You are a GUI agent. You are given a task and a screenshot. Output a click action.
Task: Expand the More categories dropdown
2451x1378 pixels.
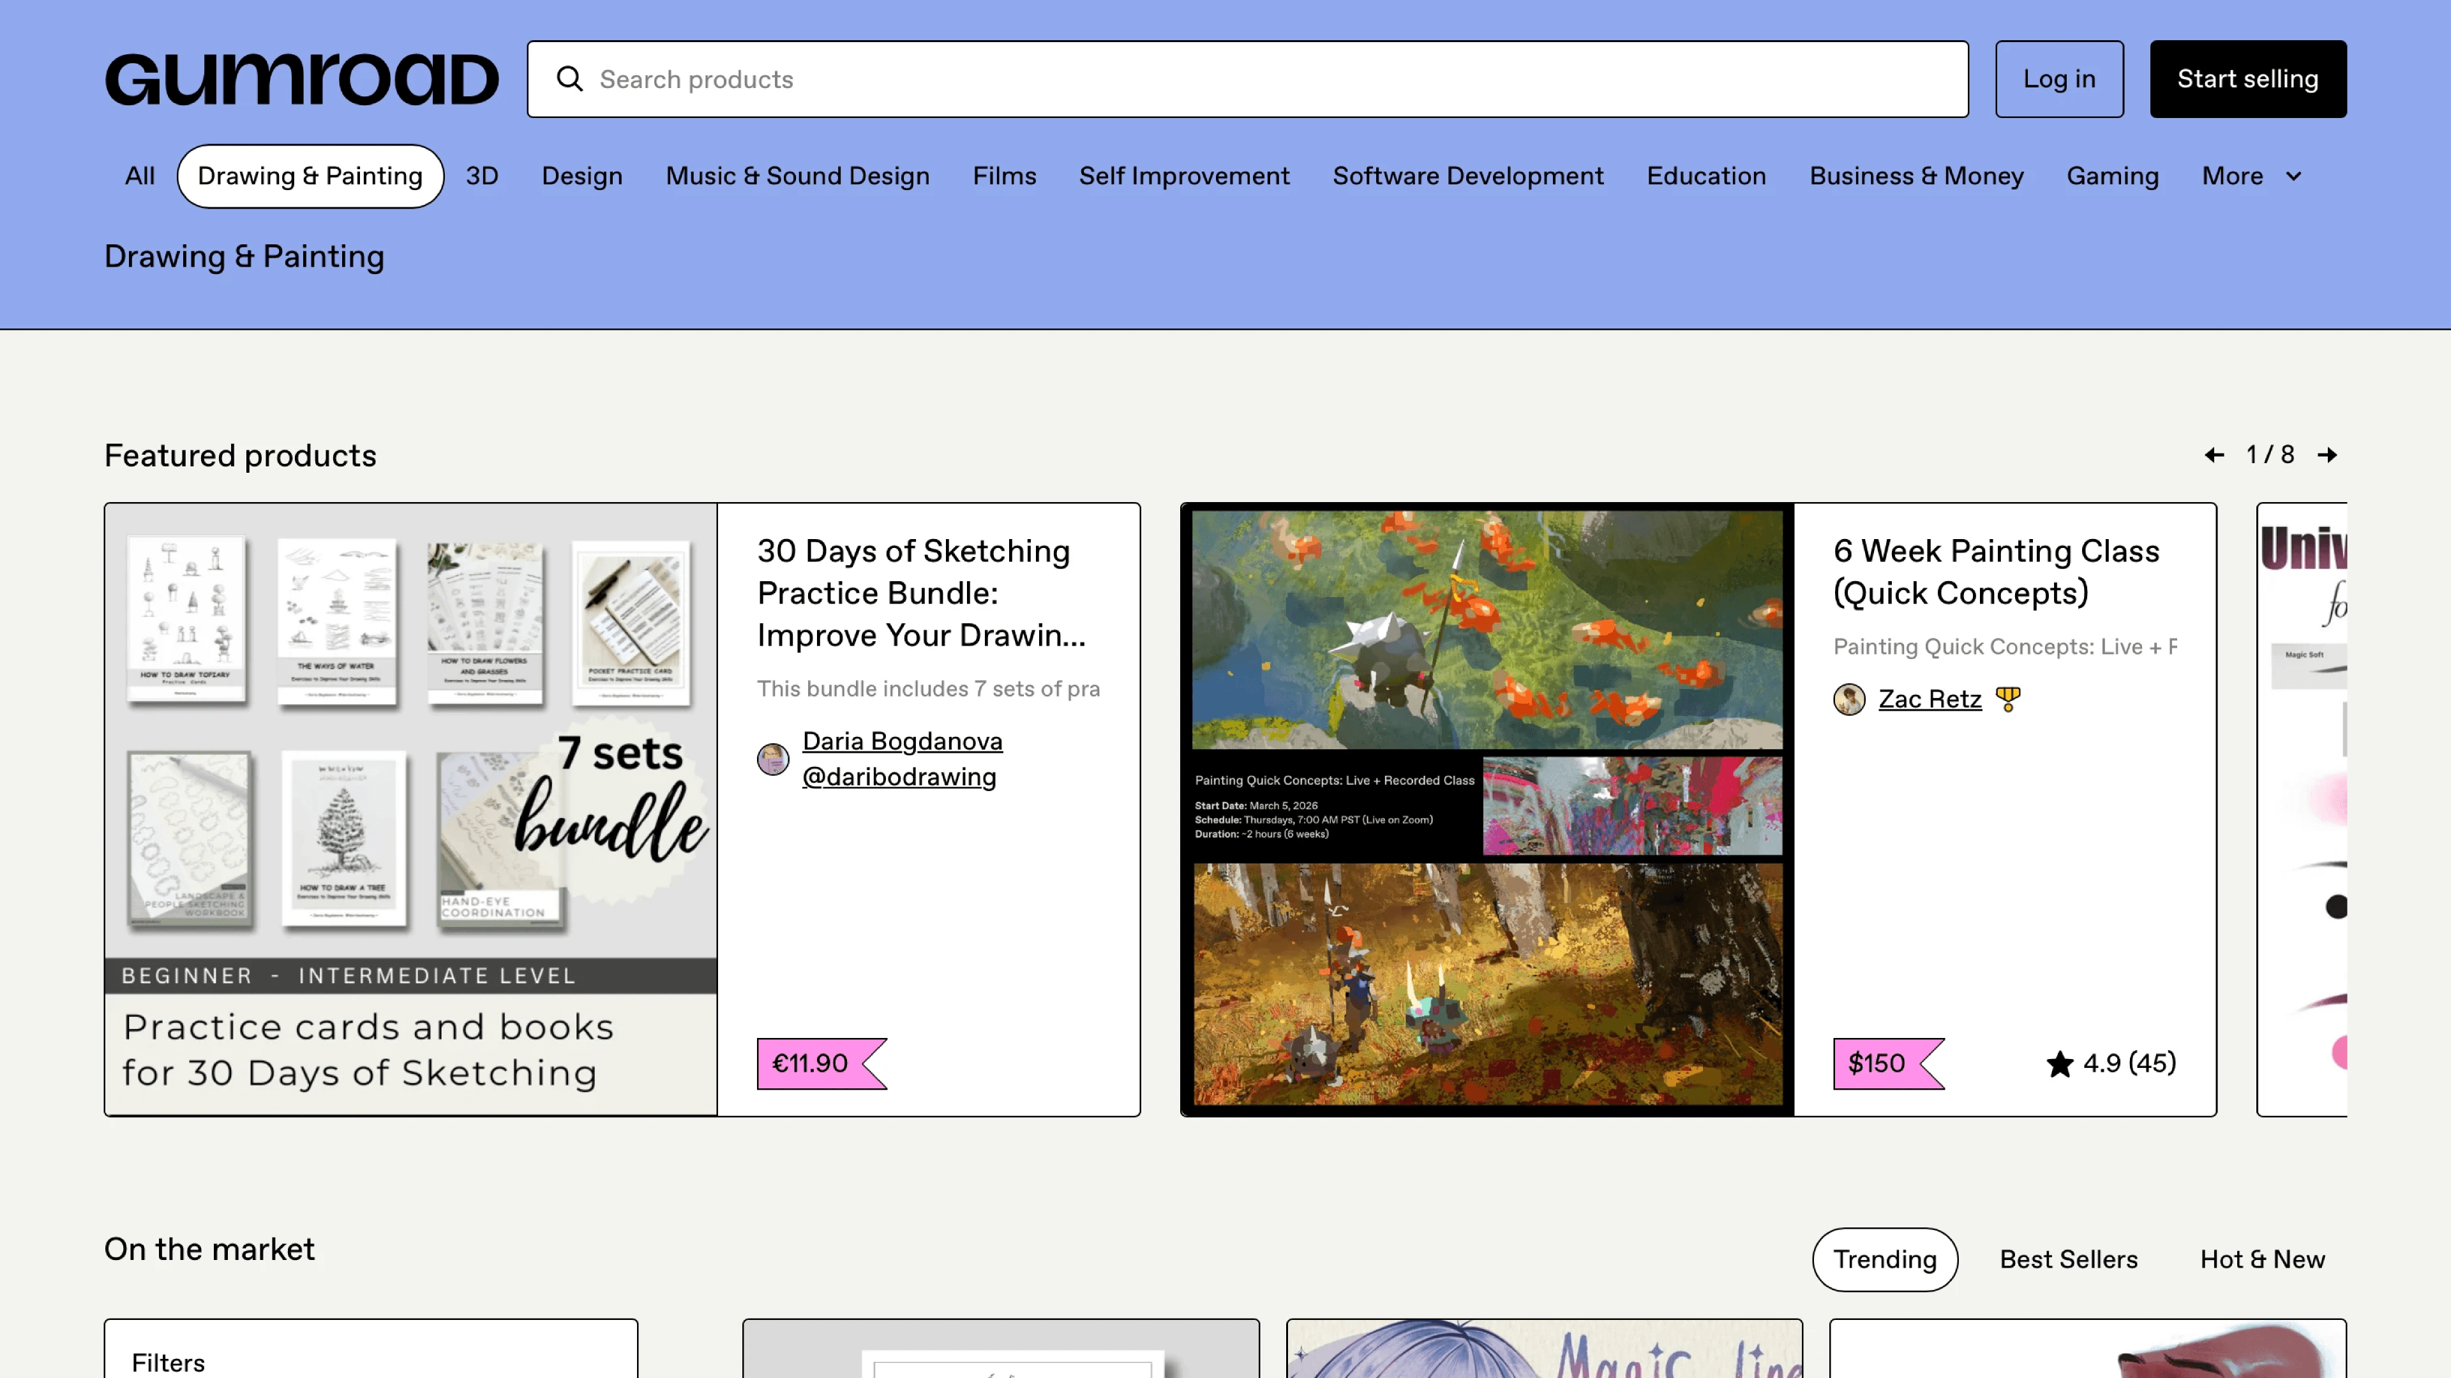click(2251, 176)
